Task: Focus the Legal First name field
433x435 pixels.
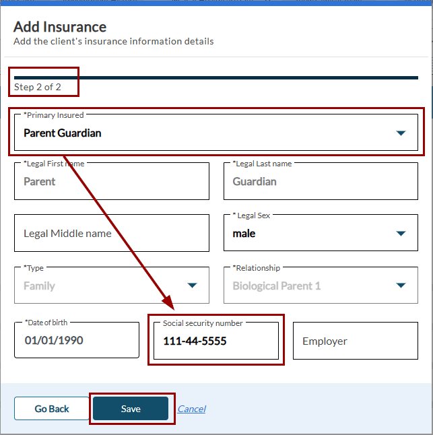Action: (x=111, y=181)
